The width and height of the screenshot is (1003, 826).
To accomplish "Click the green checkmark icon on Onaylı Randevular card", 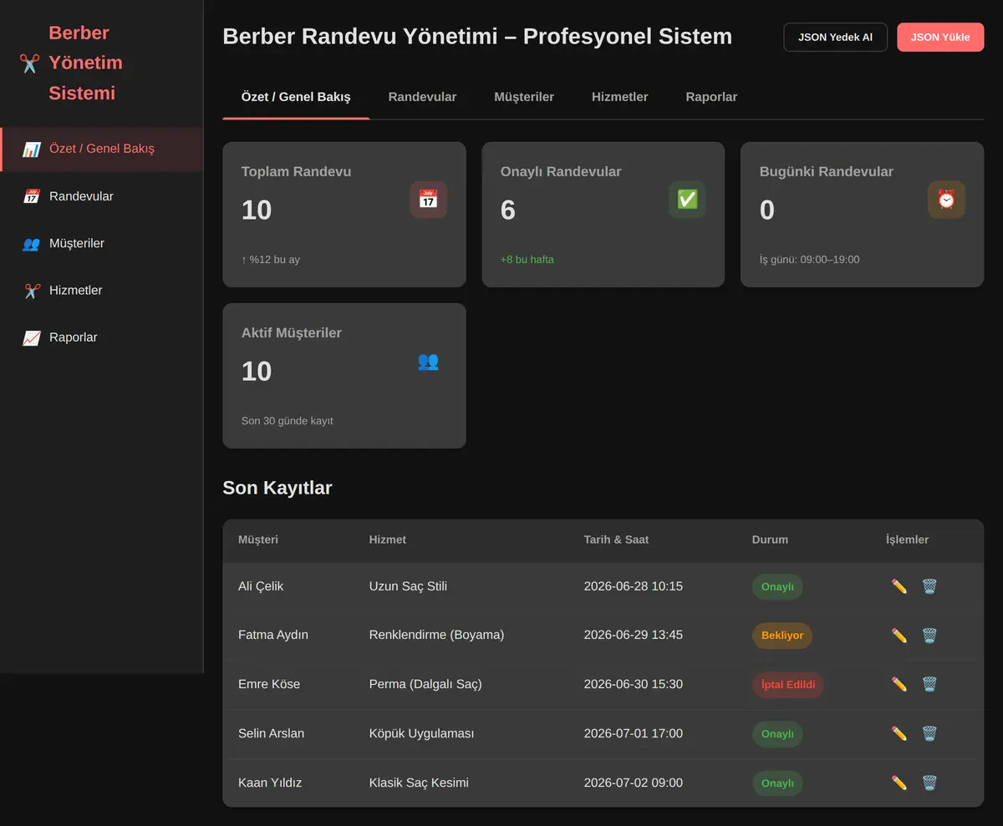I will pyautogui.click(x=687, y=200).
